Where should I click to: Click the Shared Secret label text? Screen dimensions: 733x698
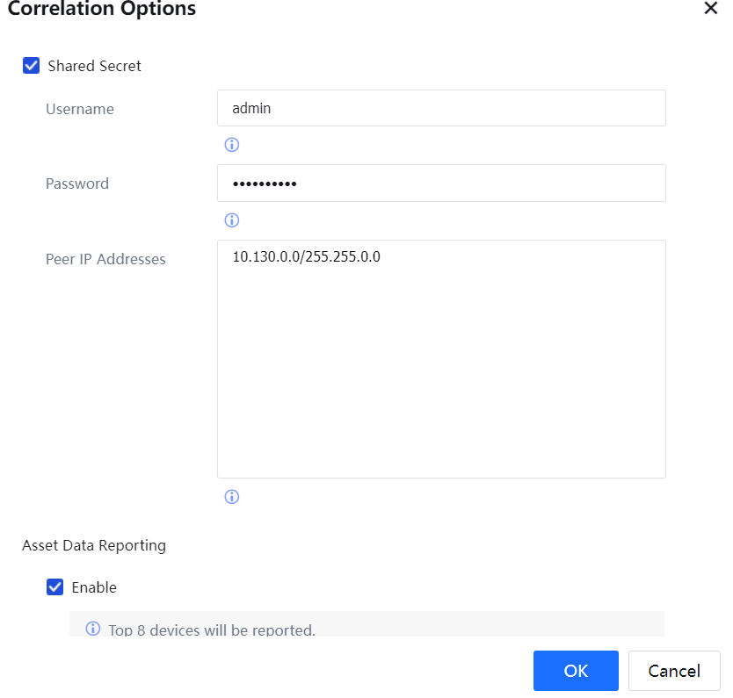click(94, 66)
